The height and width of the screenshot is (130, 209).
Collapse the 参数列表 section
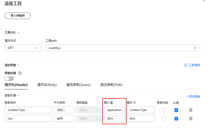point(18,95)
